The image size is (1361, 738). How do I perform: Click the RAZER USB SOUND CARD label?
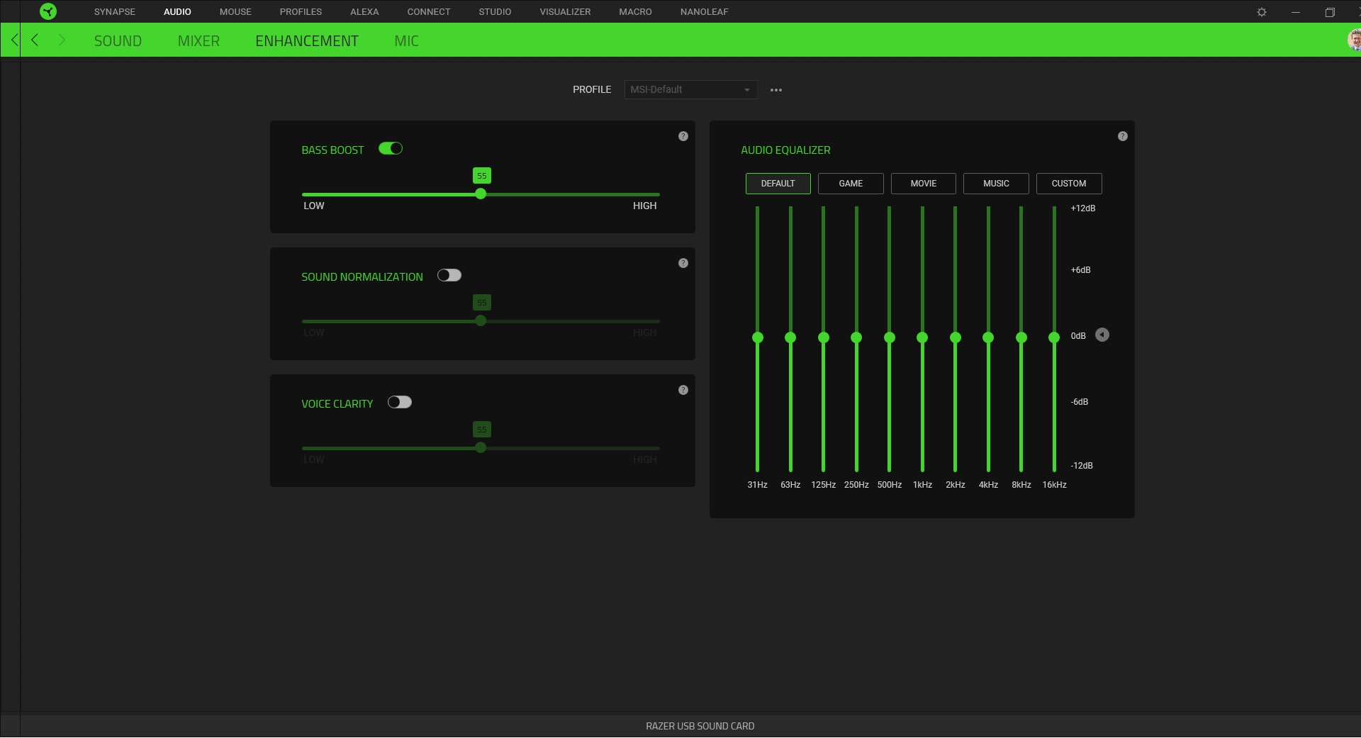(x=700, y=726)
